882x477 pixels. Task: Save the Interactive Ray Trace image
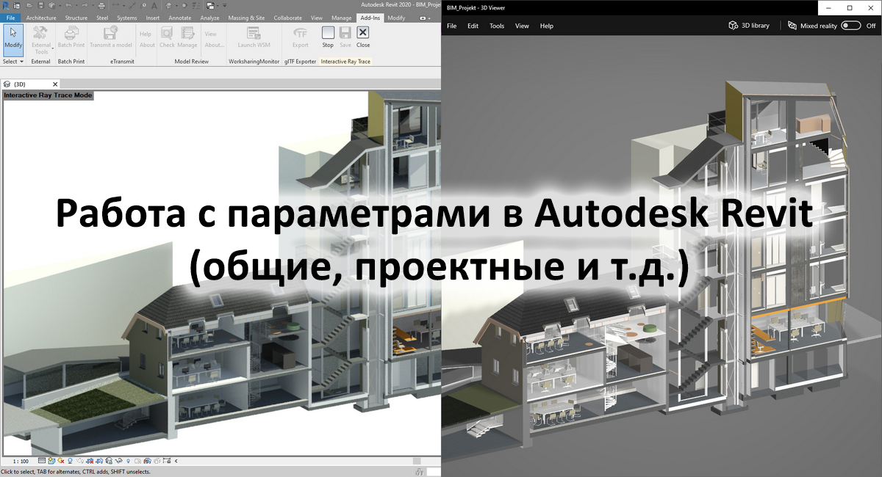pyautogui.click(x=345, y=39)
